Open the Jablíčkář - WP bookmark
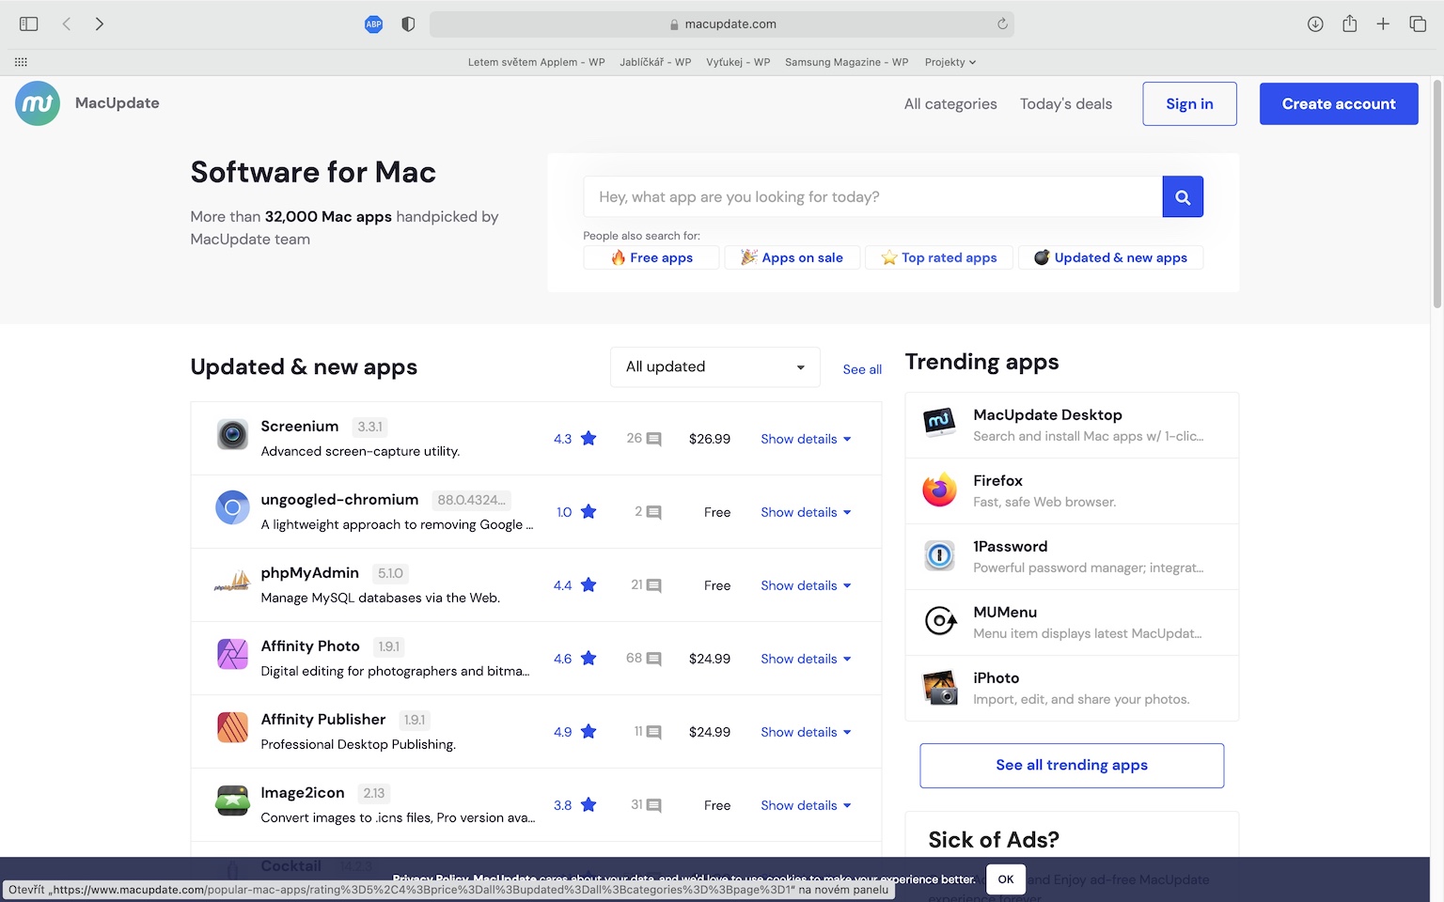Image resolution: width=1444 pixels, height=902 pixels. [655, 62]
